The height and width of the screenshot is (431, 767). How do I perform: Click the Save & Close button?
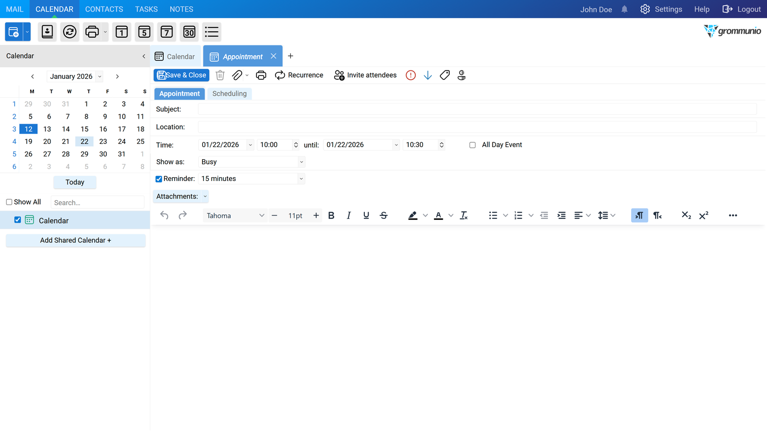pyautogui.click(x=181, y=75)
